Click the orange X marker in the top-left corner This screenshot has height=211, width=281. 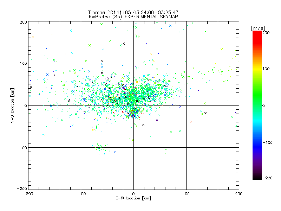[x=33, y=37]
